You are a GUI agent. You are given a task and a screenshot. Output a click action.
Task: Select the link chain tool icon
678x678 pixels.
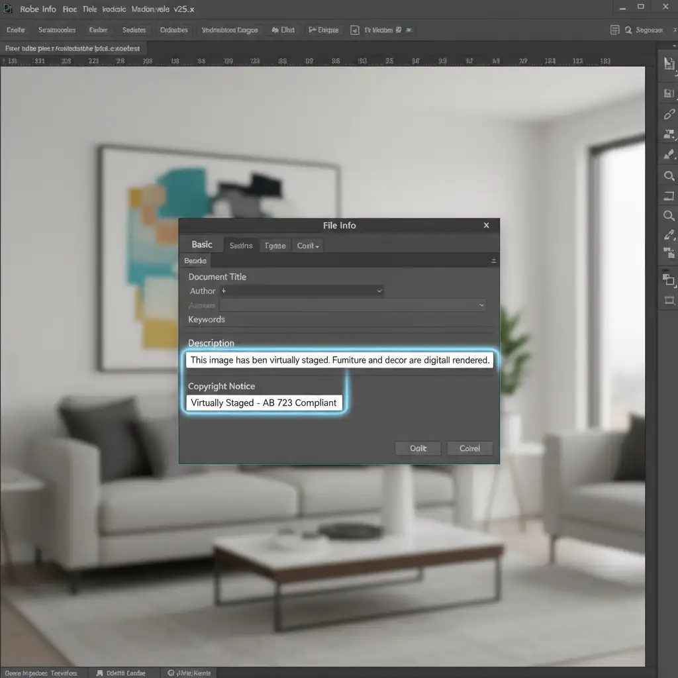669,115
